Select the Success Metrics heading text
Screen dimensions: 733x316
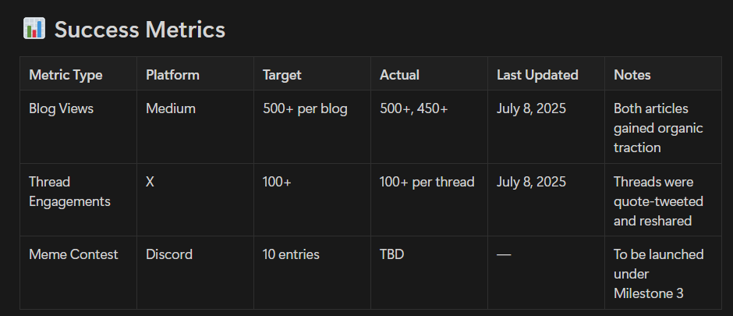(140, 30)
